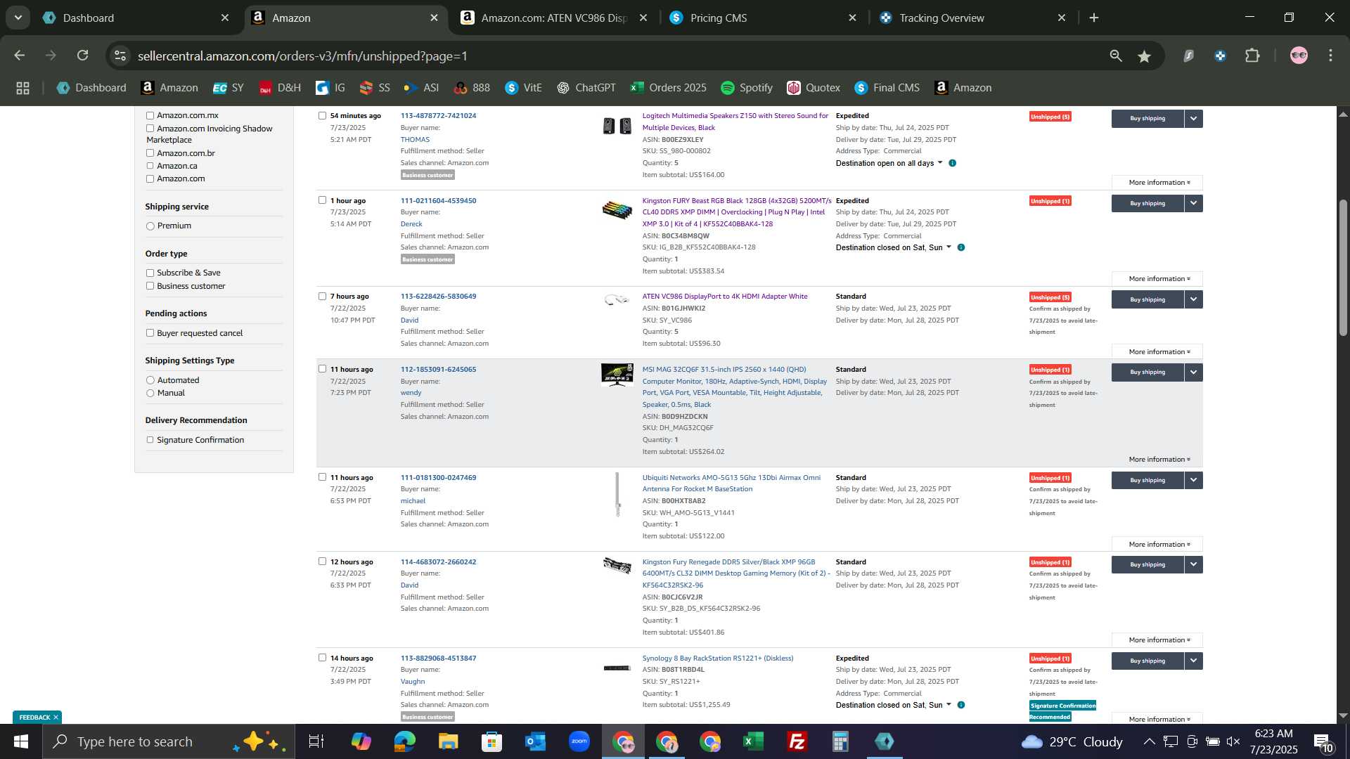This screenshot has width=1350, height=759.
Task: Select order 112-1853091-6245065 checkbox
Action: coord(322,369)
